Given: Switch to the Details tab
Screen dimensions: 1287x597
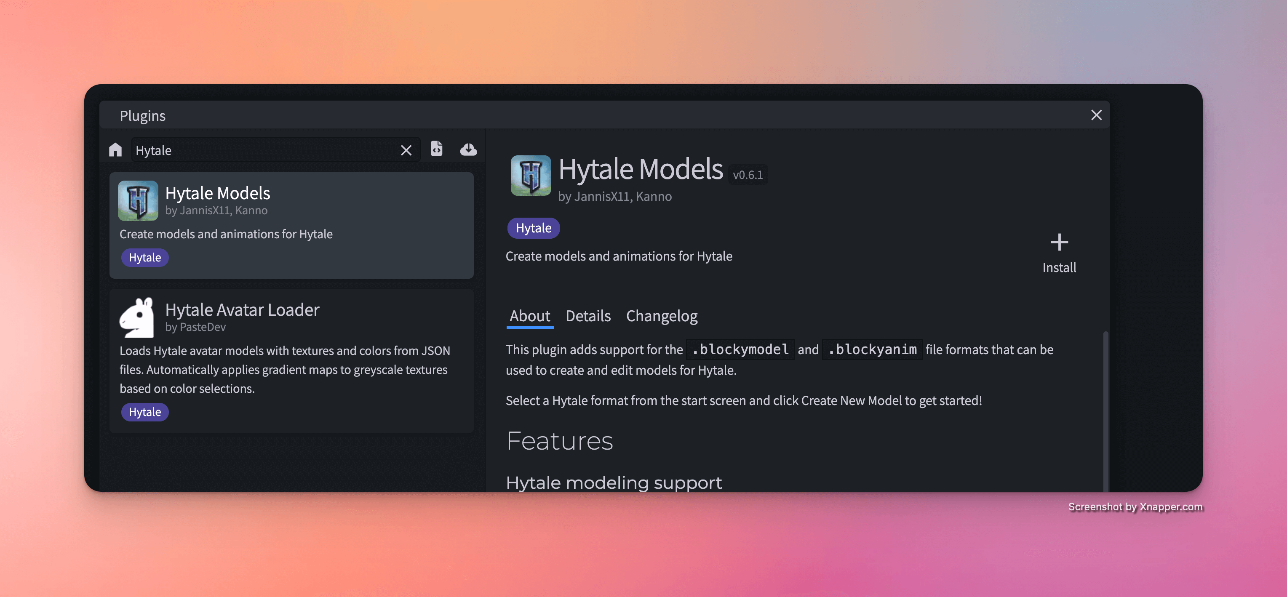Looking at the screenshot, I should click(587, 316).
